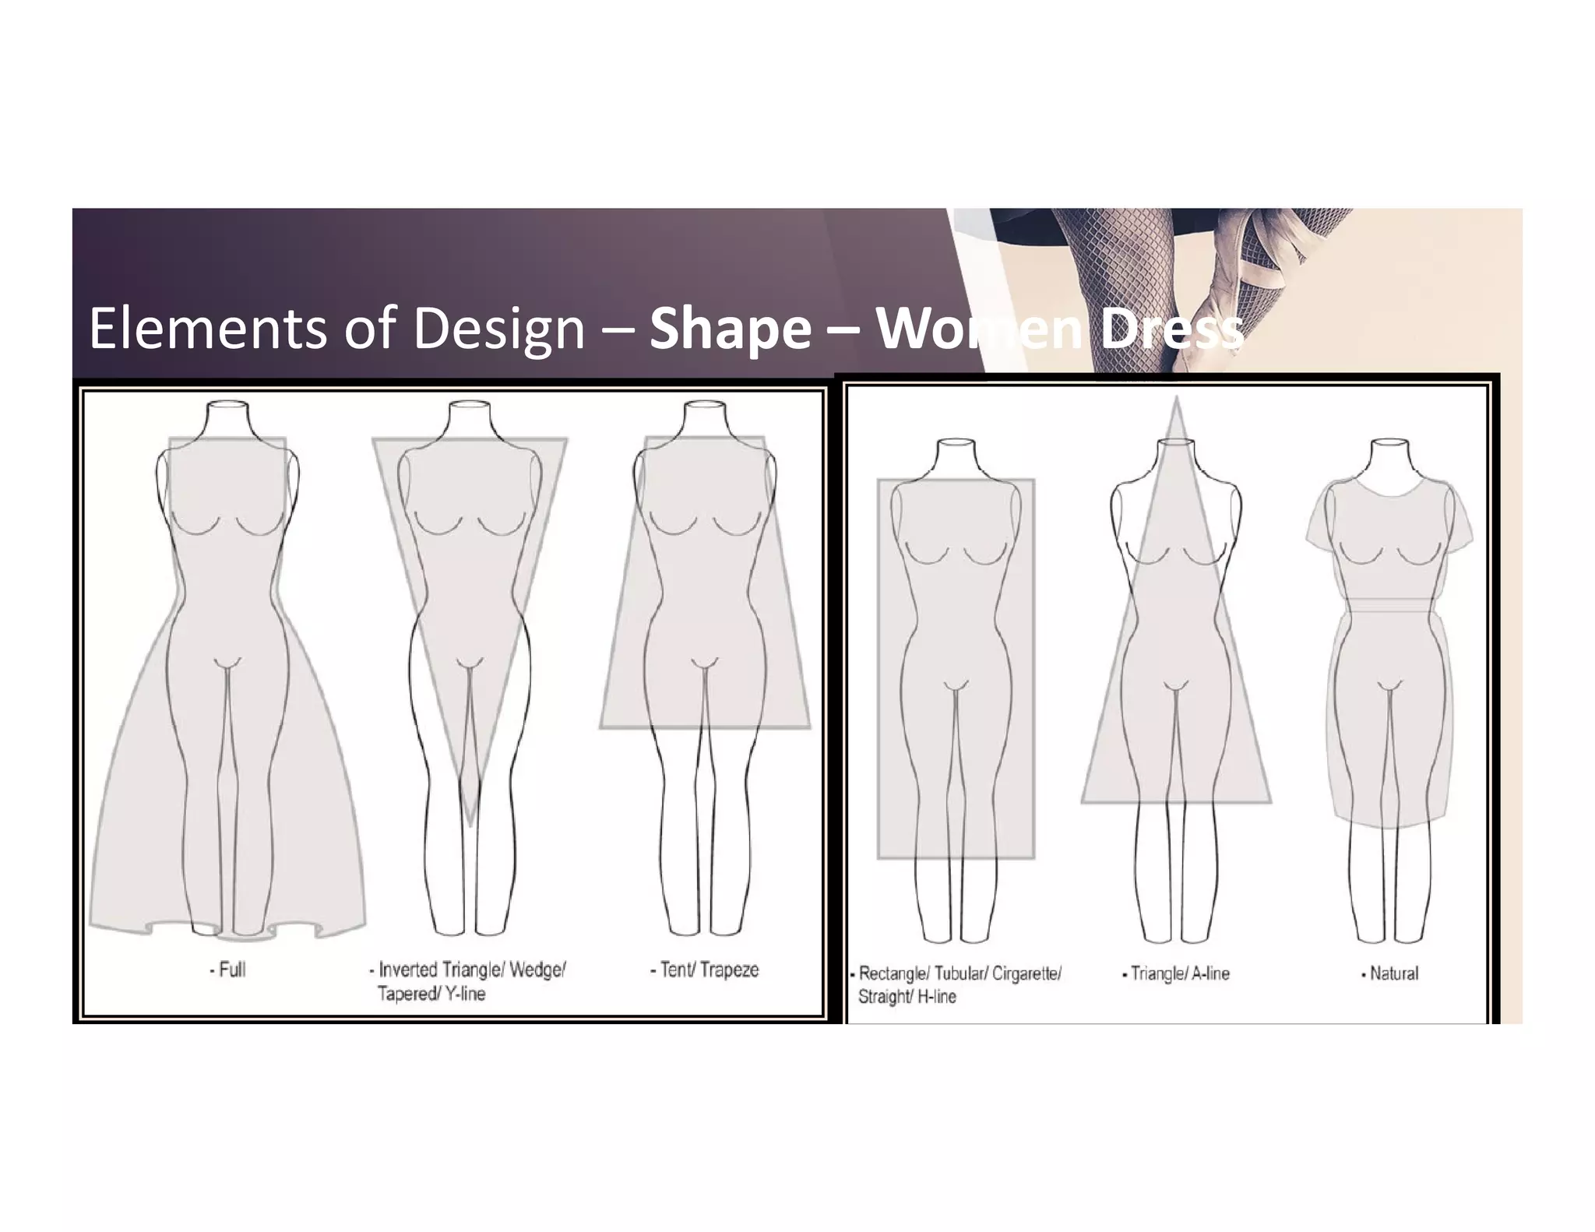Screen dimensions: 1595x1232
Task: Select the Tent/Trapeze silhouette figure
Action: 705,668
